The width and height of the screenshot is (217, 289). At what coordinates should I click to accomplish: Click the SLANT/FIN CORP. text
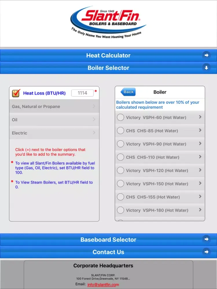(103, 275)
